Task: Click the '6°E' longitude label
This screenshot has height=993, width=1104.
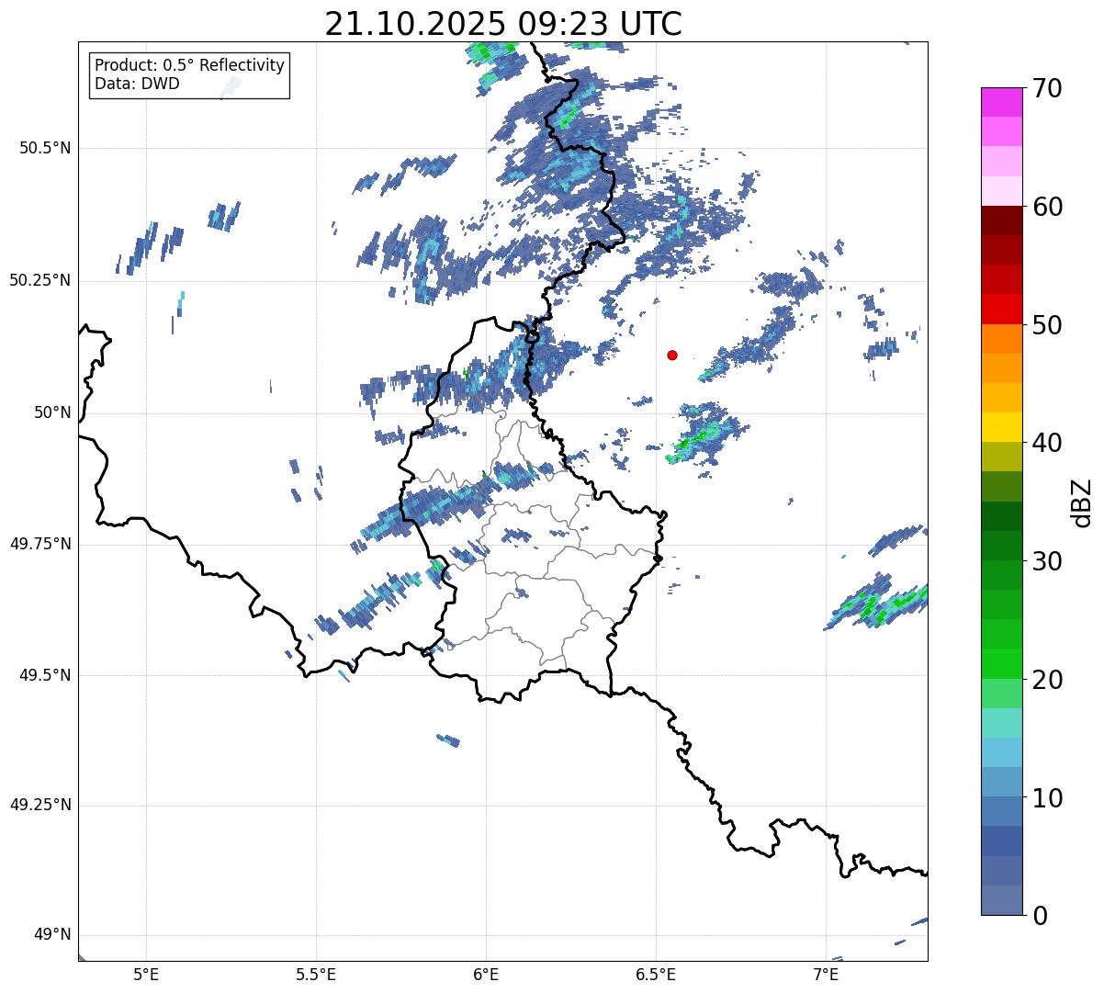Action: 486,975
